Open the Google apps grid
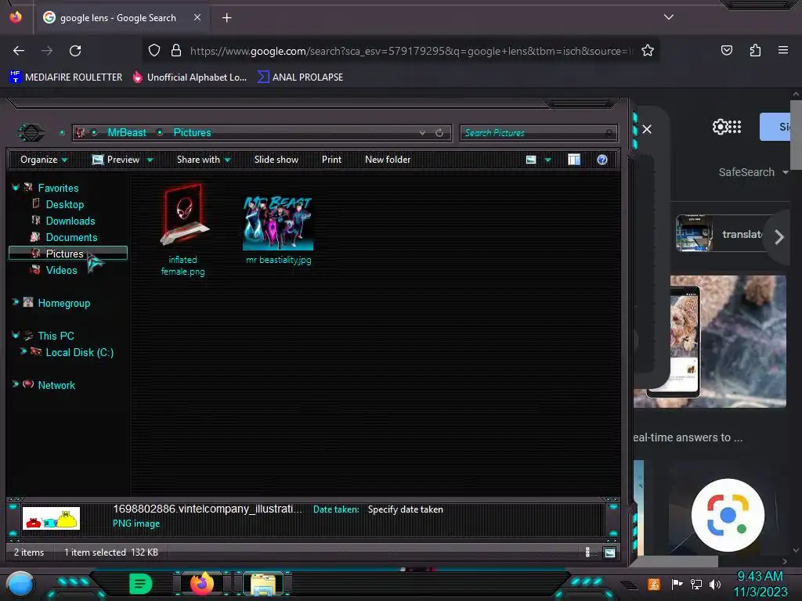The width and height of the screenshot is (802, 601). click(735, 127)
